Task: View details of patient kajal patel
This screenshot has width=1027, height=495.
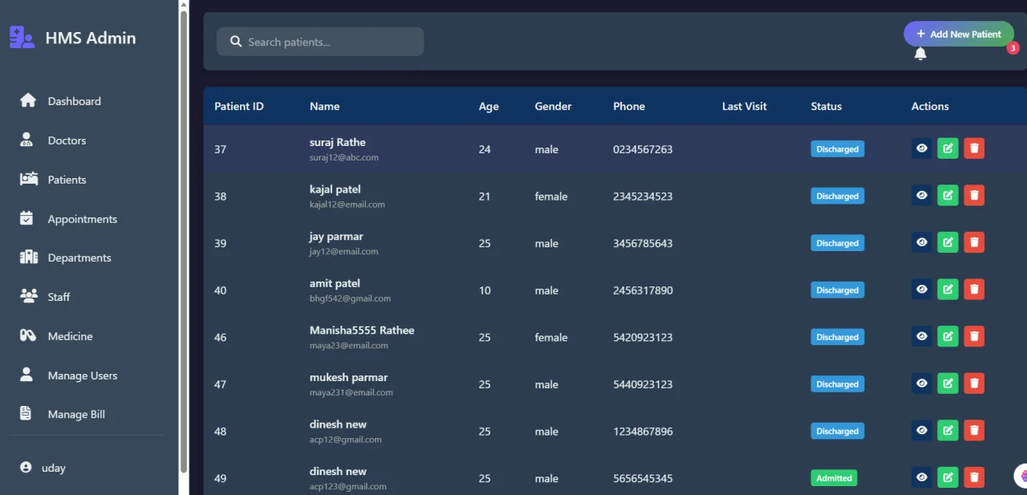Action: point(922,195)
